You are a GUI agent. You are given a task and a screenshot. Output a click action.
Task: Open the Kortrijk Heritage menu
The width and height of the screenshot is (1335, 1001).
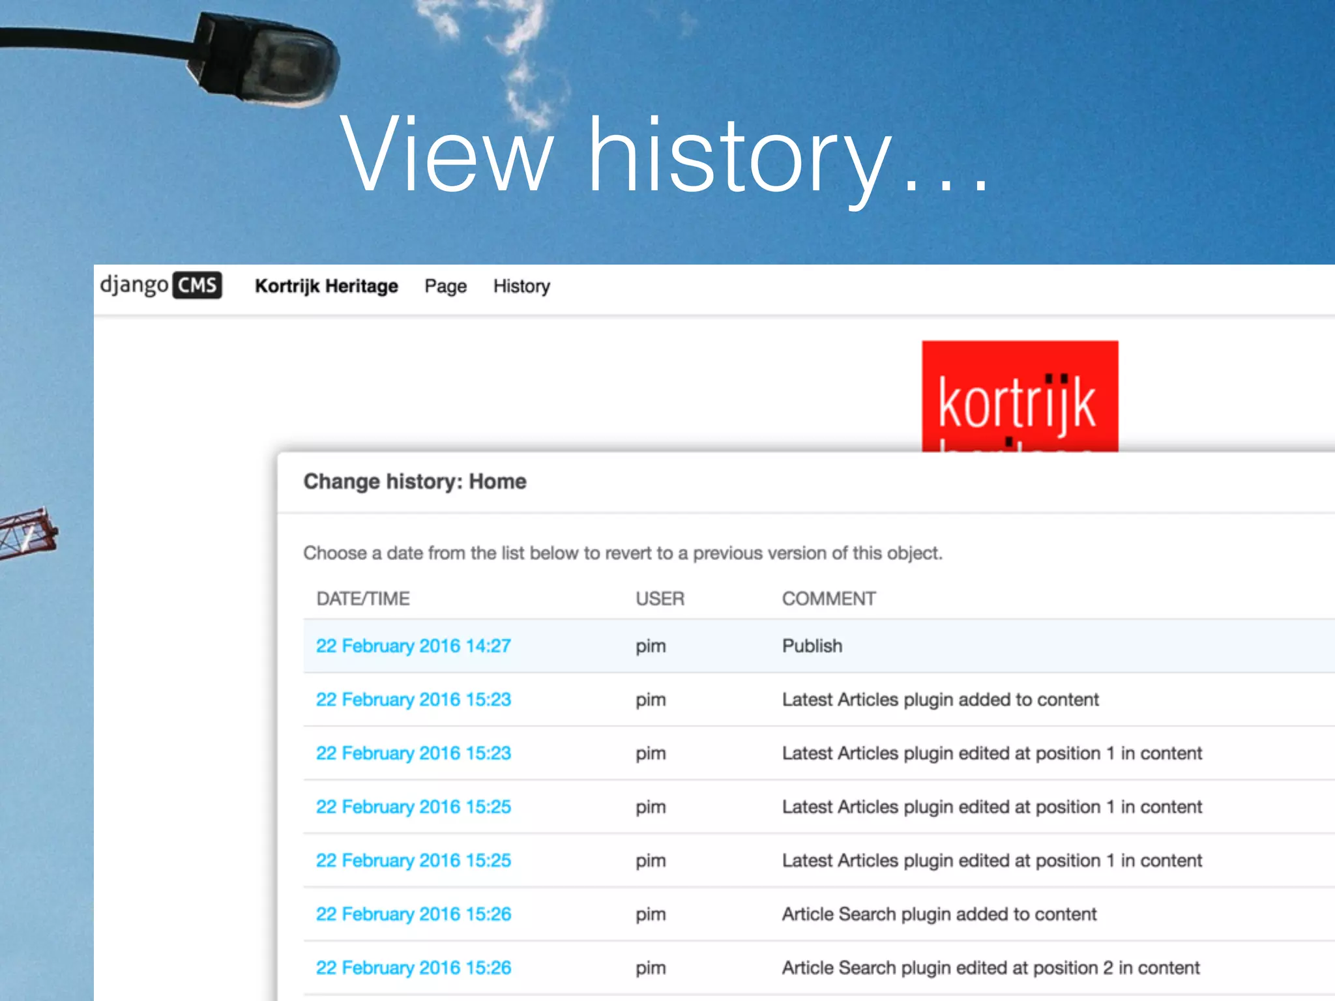coord(326,286)
